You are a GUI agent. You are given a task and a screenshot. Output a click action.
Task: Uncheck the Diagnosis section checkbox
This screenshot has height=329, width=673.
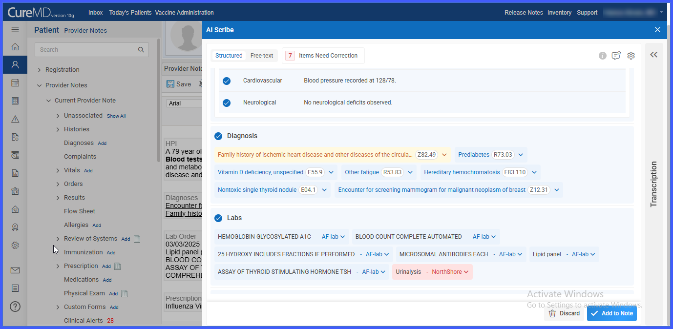218,136
